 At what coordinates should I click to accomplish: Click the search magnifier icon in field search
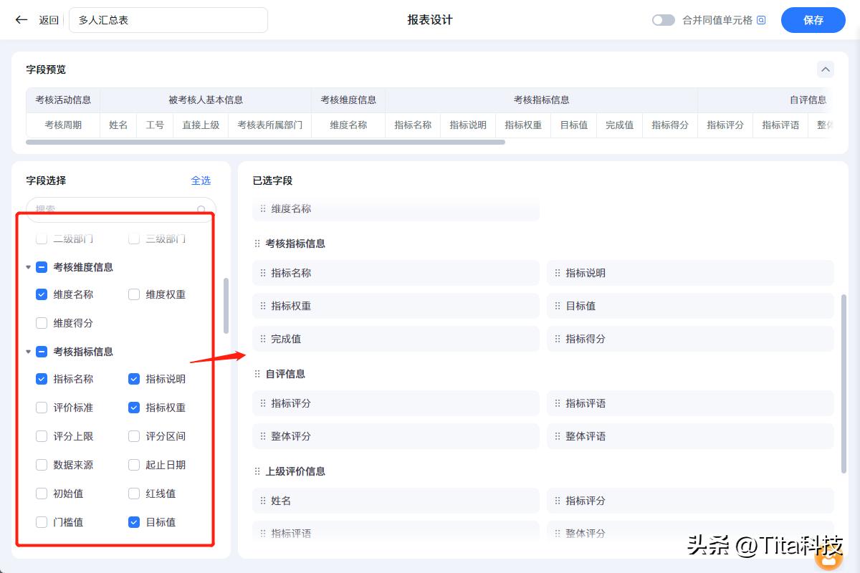coord(201,210)
